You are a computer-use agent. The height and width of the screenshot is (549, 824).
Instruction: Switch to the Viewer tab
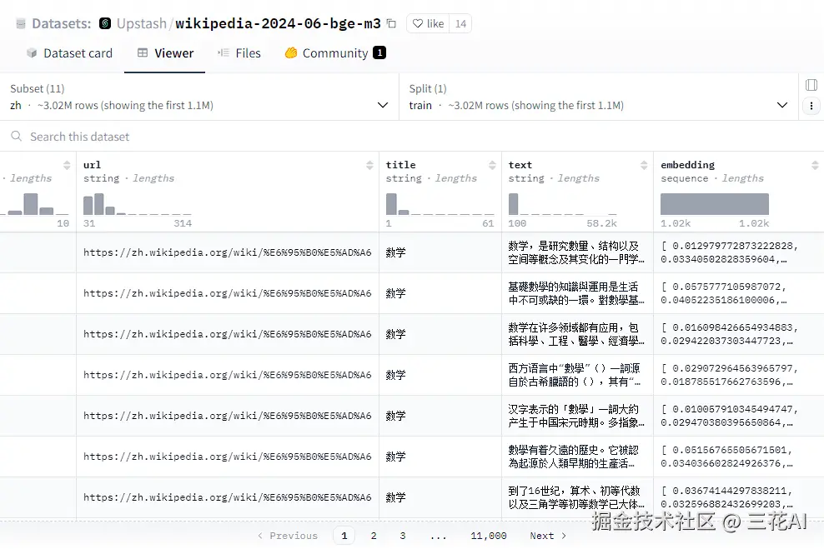pos(165,53)
